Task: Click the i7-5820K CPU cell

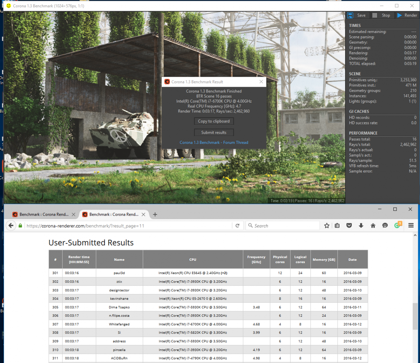Action: [193, 333]
